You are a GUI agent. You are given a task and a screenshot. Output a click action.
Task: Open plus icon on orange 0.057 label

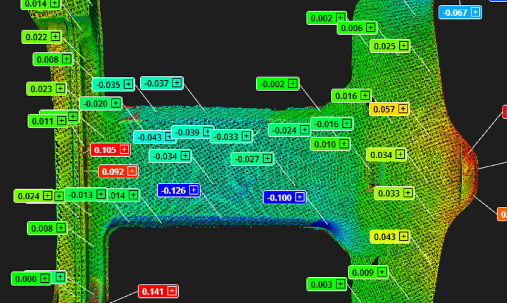click(403, 109)
